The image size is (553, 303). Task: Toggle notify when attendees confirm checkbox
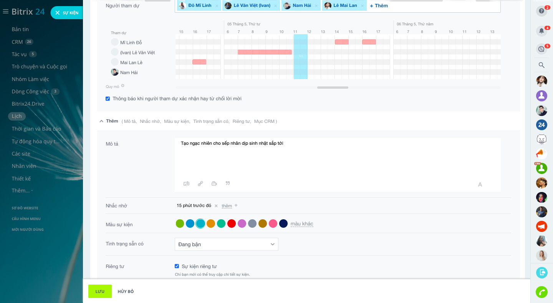pos(108,99)
